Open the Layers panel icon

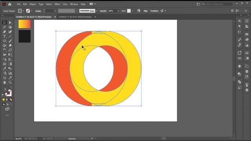point(247,71)
